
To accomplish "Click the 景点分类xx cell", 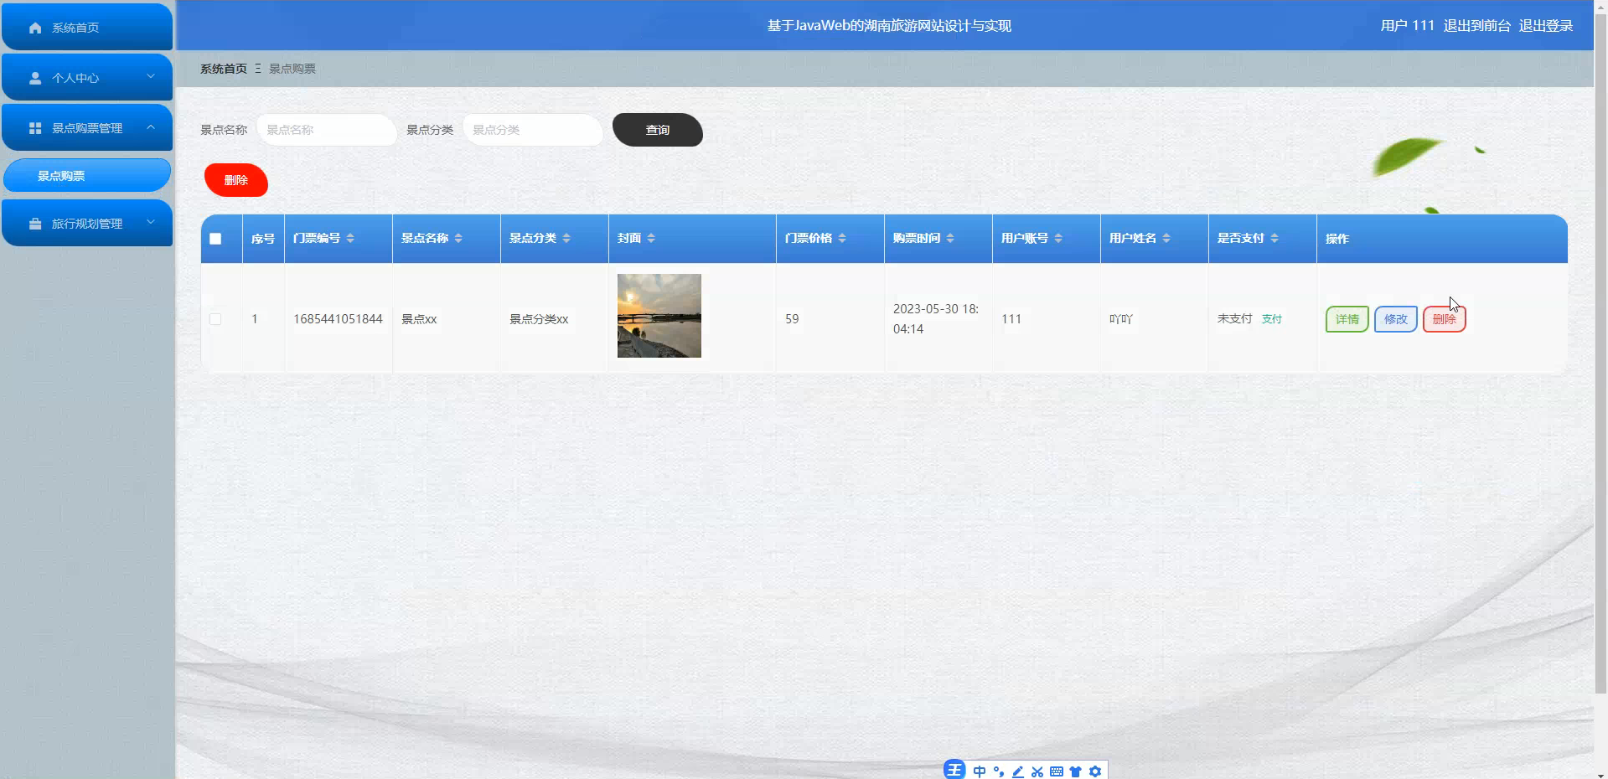I will [539, 319].
